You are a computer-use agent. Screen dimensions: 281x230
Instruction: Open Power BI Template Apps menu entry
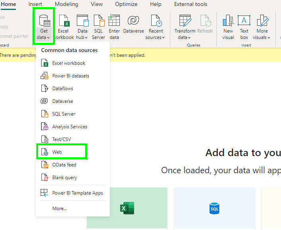coord(73,193)
